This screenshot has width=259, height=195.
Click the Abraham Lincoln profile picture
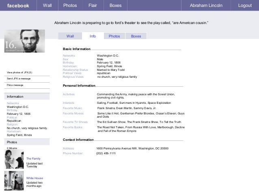click(25, 41)
